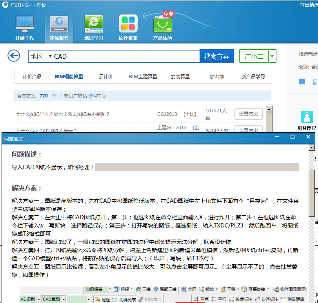Screen dimensions: 318x303
Task: Click 俯视 view icon in embedded toolbar
Action: tap(116, 289)
